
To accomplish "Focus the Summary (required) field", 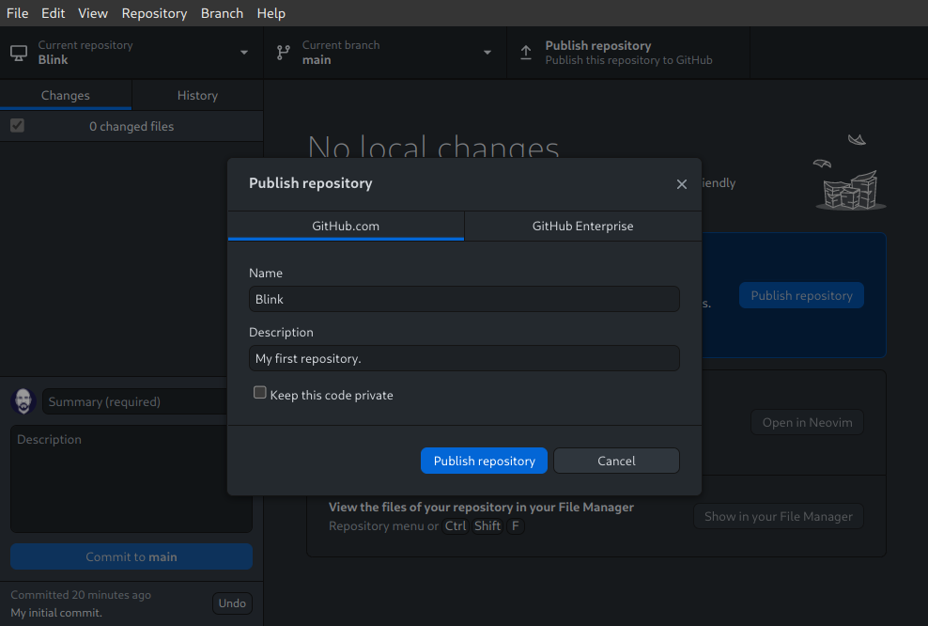I will tap(135, 401).
